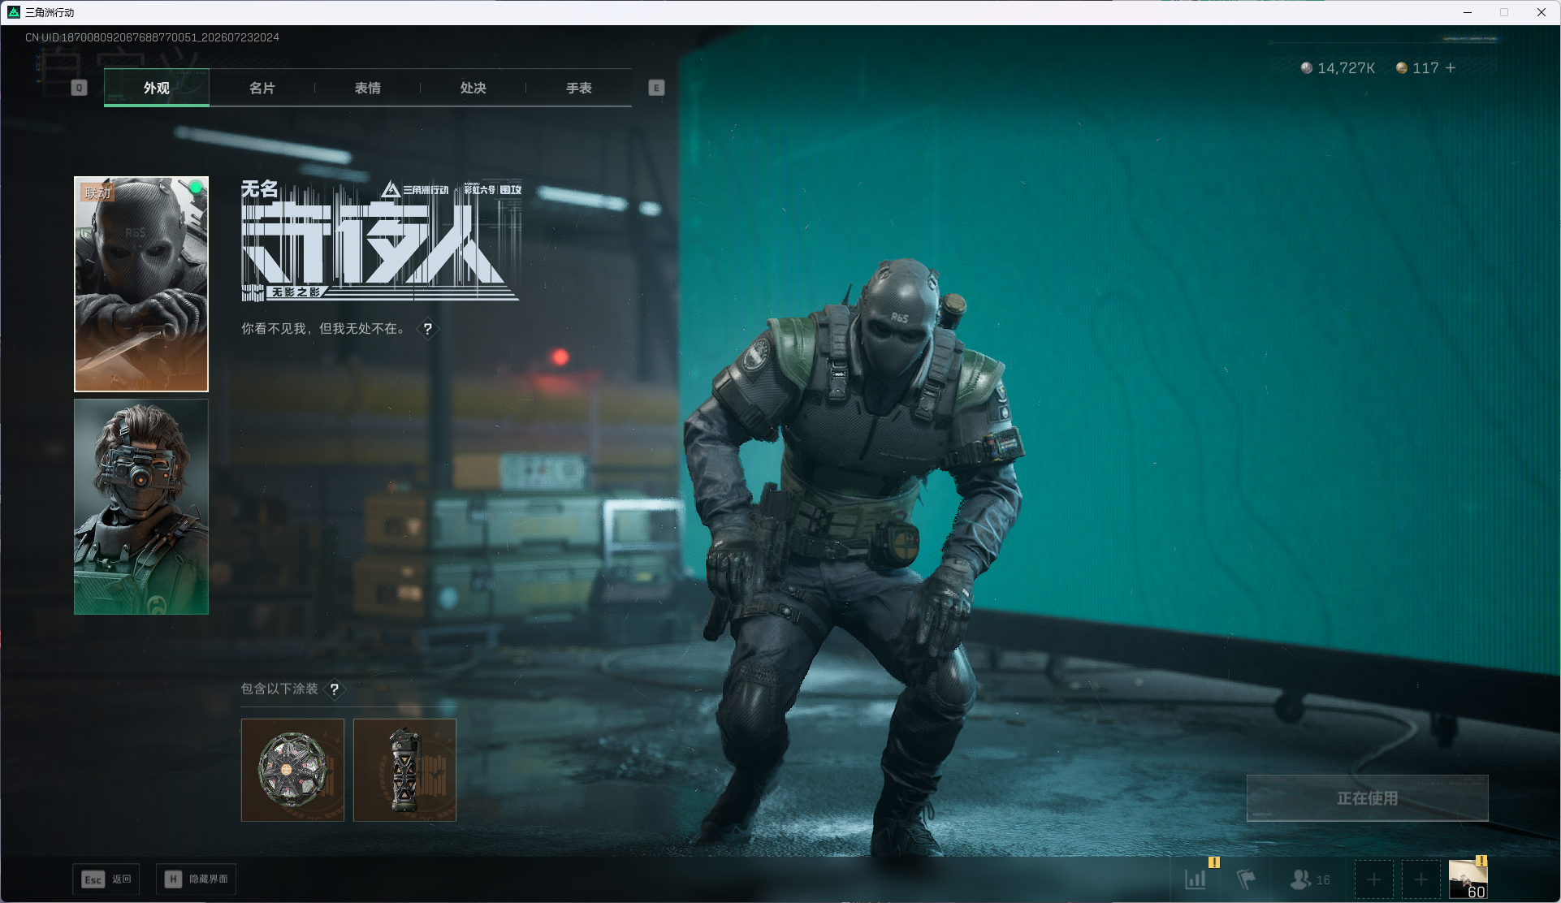The width and height of the screenshot is (1561, 903).
Task: Click the first empty squad slot plus
Action: [x=1373, y=879]
